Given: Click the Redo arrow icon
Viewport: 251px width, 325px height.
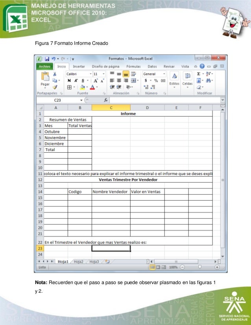Looking at the screenshot, I should [63, 59].
